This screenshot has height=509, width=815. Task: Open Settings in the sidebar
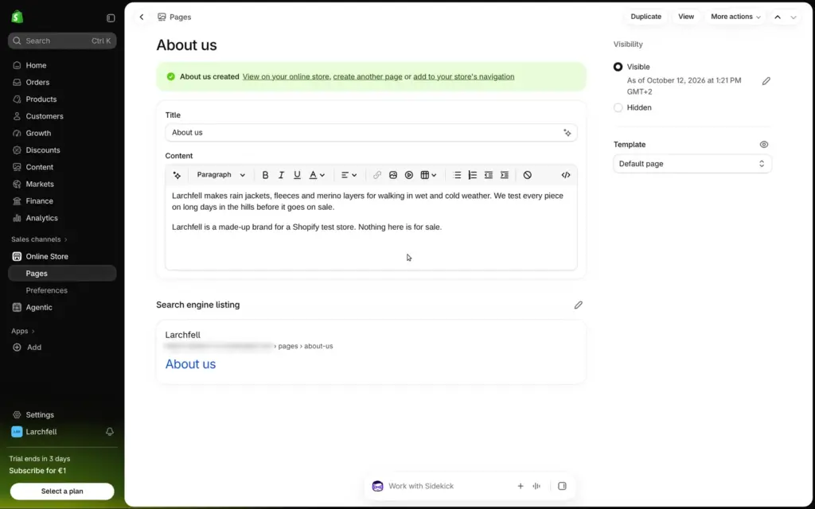coord(62,415)
